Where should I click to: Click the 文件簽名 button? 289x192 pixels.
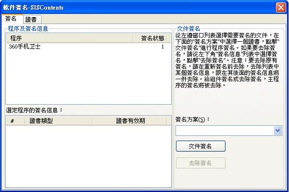[x=201, y=146]
